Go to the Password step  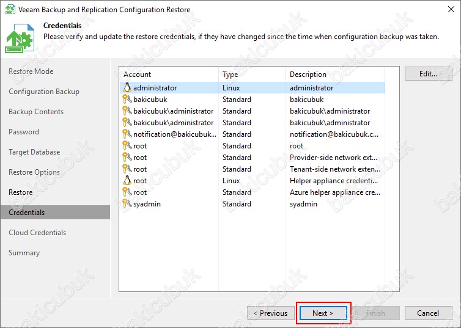point(24,132)
